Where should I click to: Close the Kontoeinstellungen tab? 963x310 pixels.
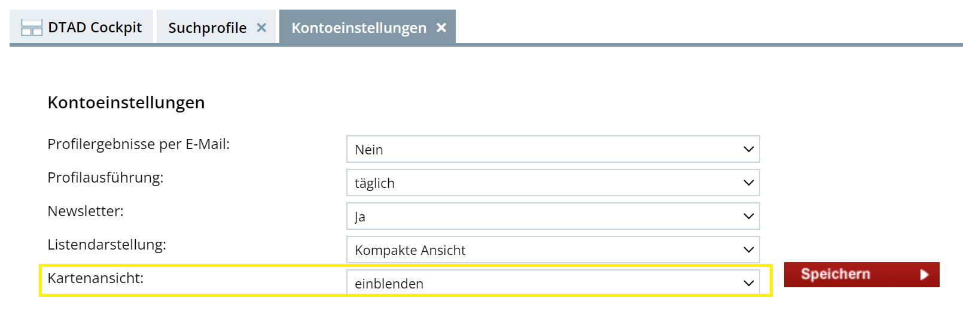pos(441,28)
